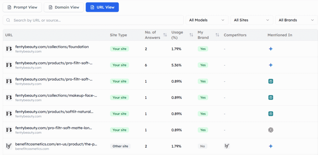Click the Fenty logo in collections/foundation row
Viewport: 318px width, 155px height.
click(x=9, y=49)
